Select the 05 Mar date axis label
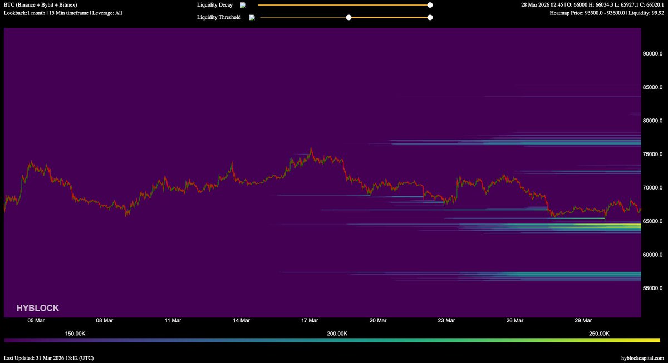The height and width of the screenshot is (363, 668). [36, 320]
